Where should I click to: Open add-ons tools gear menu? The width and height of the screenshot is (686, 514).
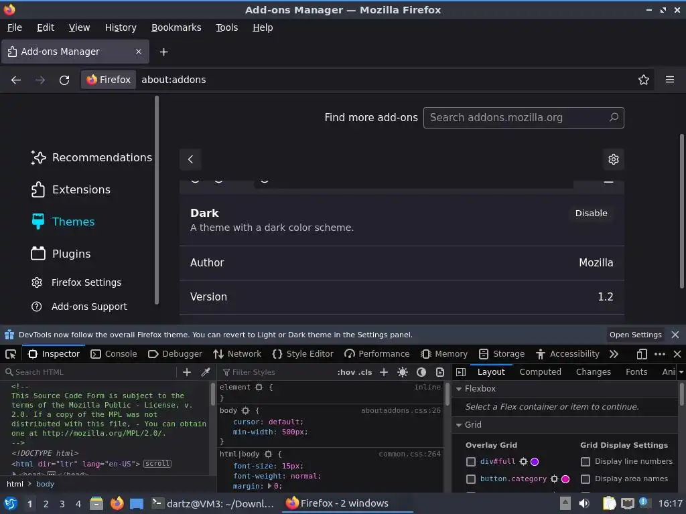tap(614, 159)
